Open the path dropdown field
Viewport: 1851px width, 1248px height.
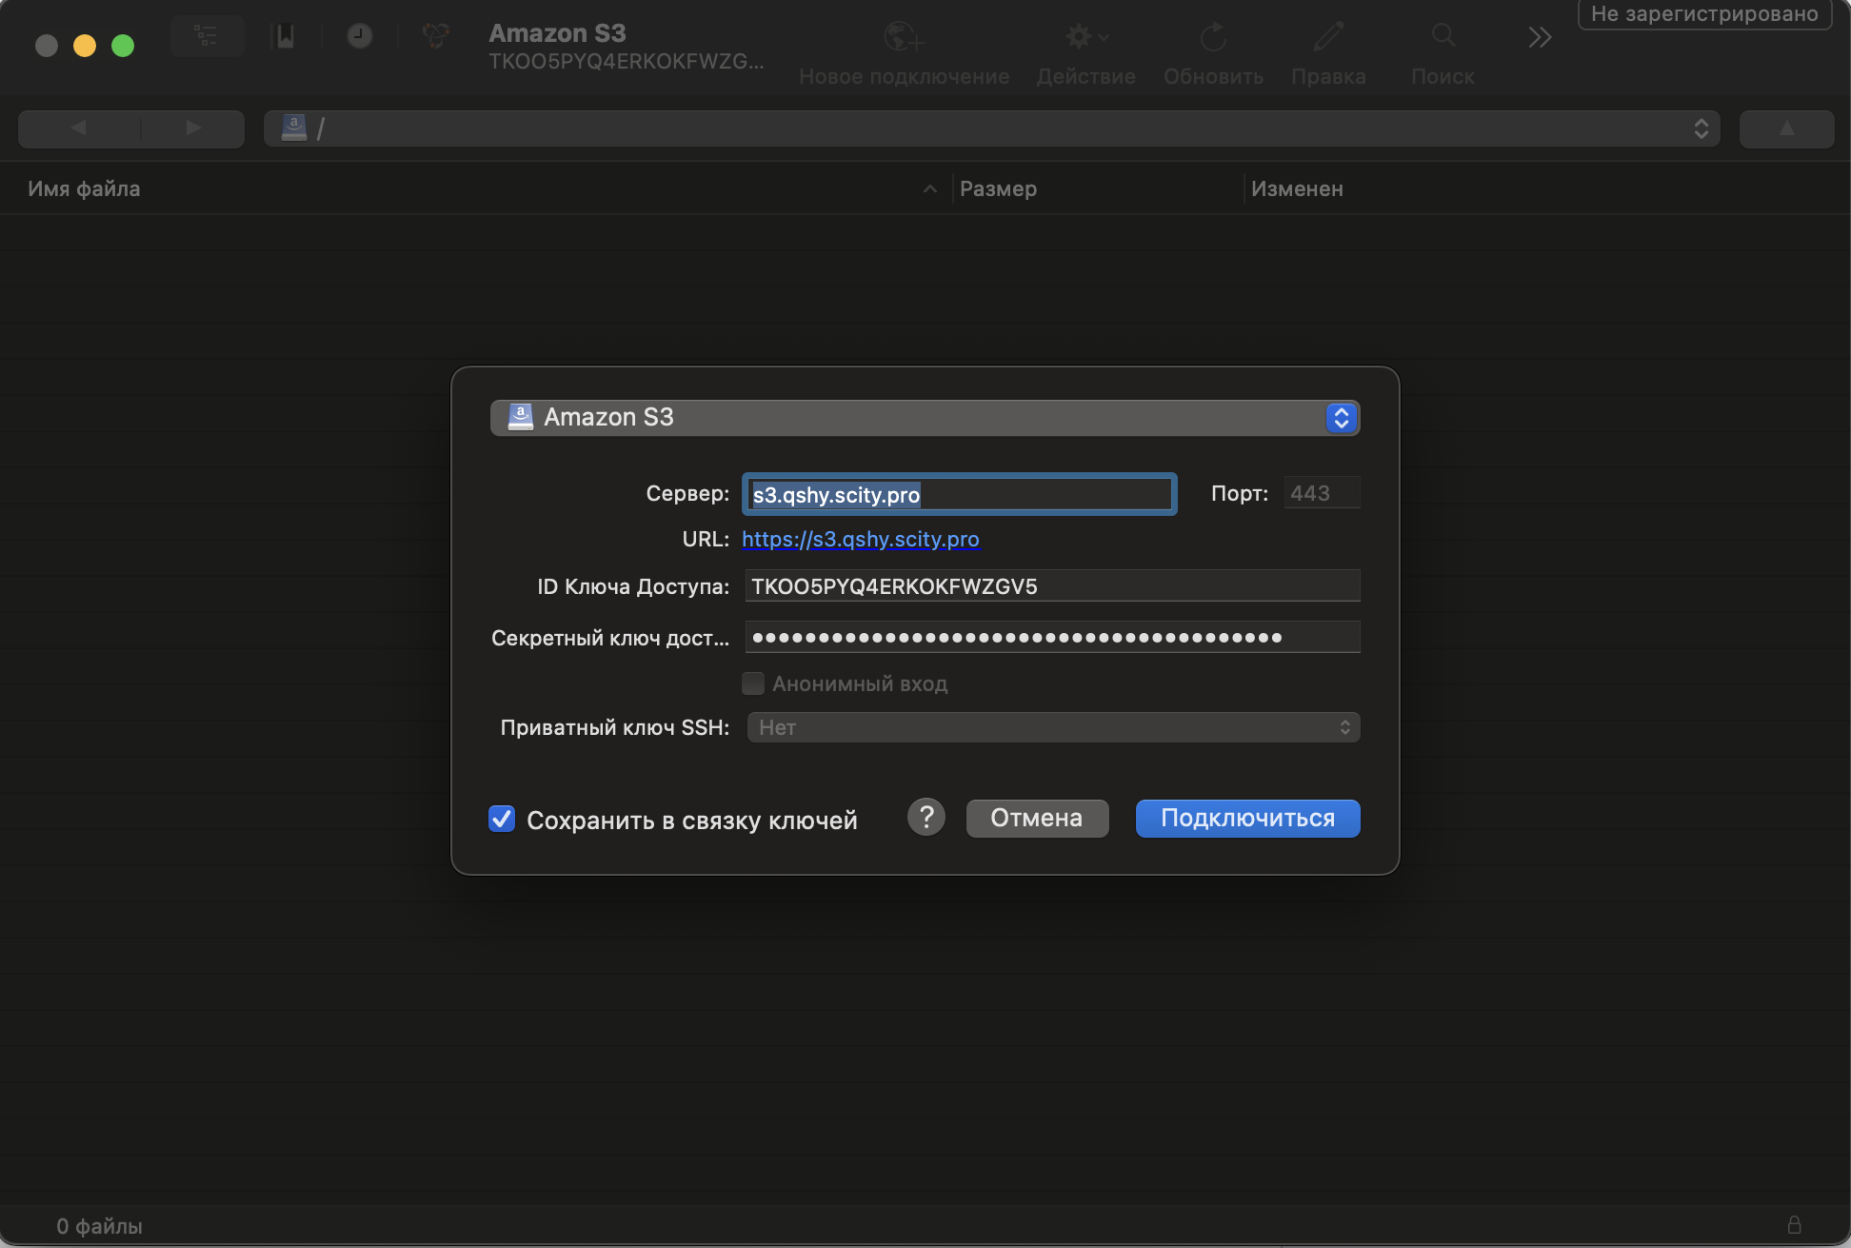(991, 129)
